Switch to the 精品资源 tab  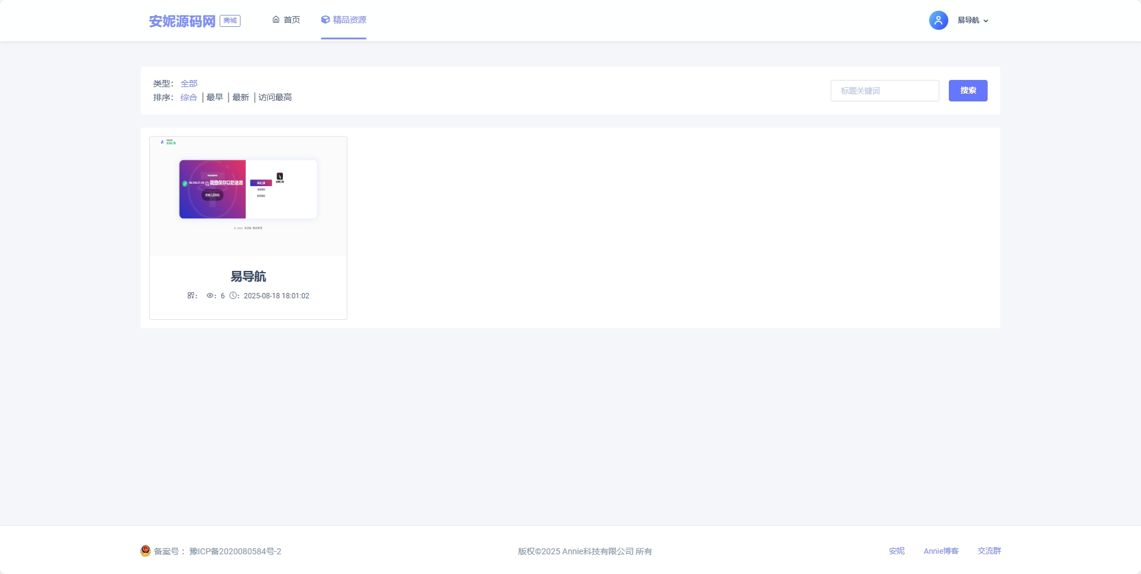(x=349, y=20)
